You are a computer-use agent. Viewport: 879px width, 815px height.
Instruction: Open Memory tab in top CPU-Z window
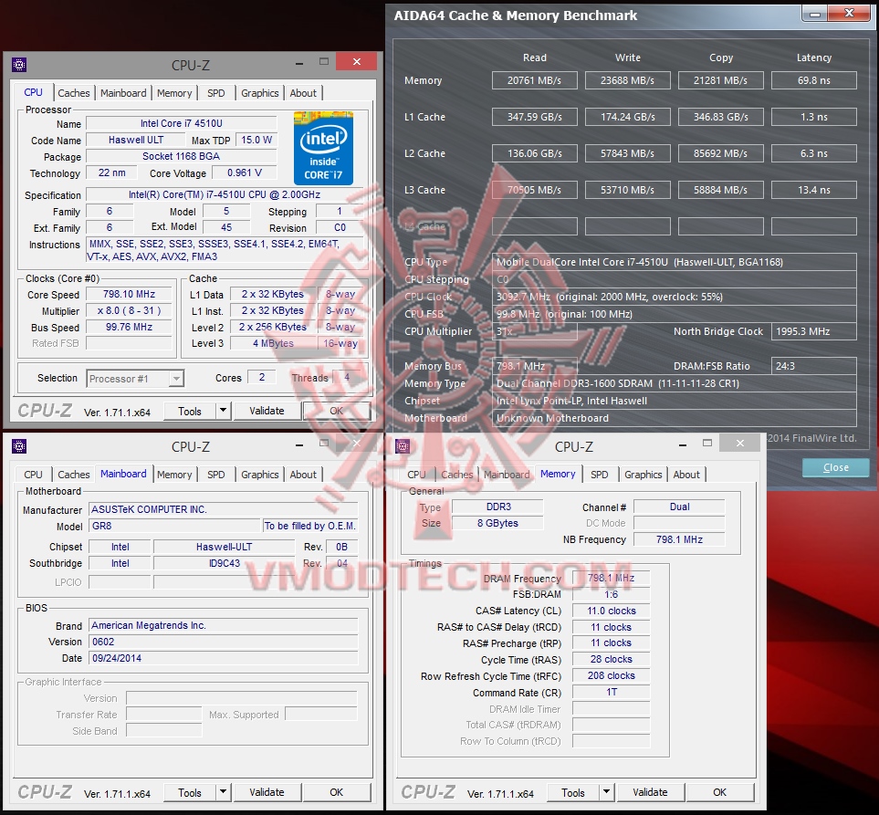pos(174,93)
